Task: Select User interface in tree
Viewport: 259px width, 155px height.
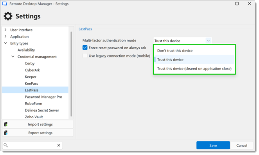Action: 21,30
